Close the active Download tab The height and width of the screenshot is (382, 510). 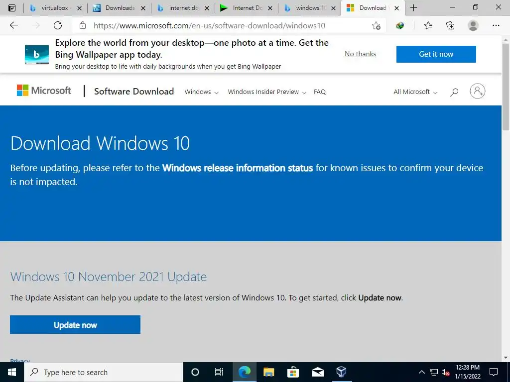(396, 8)
